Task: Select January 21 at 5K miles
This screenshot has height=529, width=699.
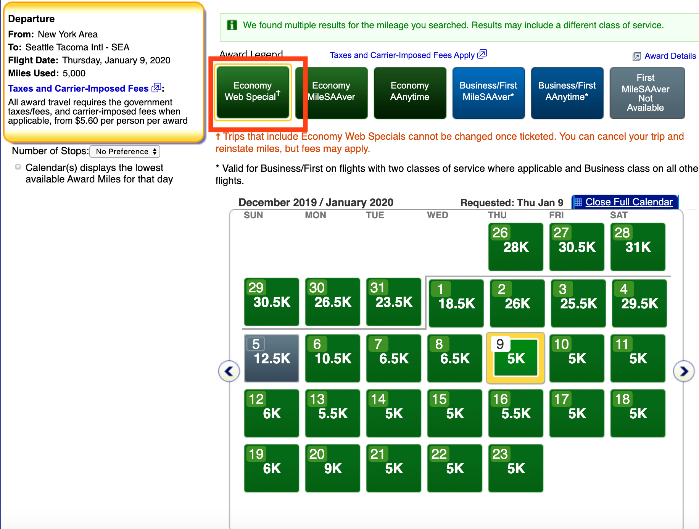Action: click(x=393, y=468)
